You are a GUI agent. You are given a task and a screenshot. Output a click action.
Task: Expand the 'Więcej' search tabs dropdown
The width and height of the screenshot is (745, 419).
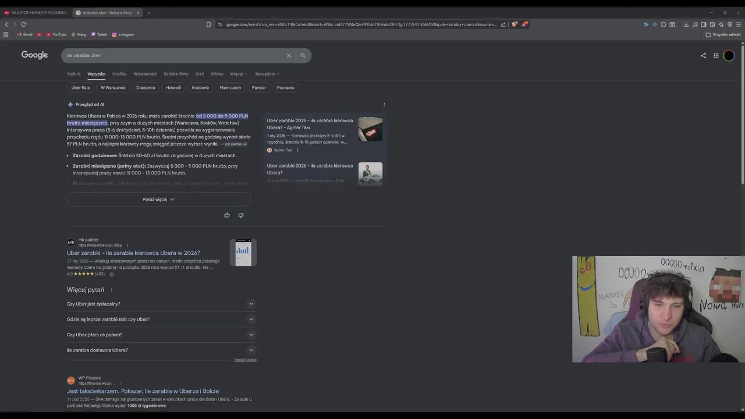(x=239, y=74)
